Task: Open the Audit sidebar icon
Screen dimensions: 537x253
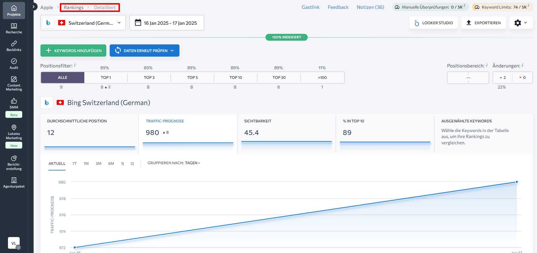Action: click(x=14, y=64)
